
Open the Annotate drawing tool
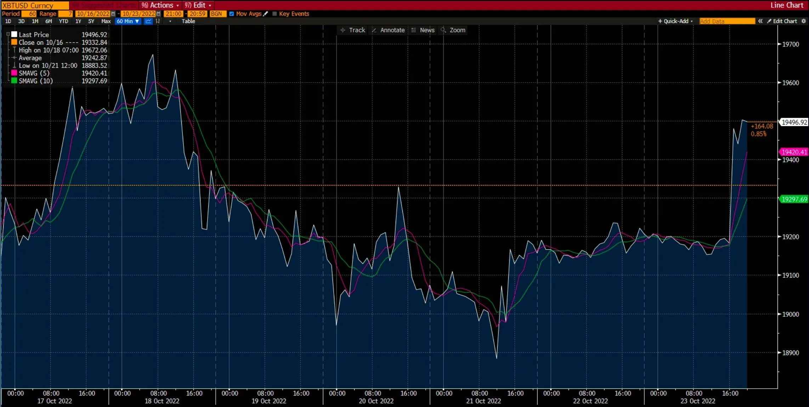[x=388, y=30]
